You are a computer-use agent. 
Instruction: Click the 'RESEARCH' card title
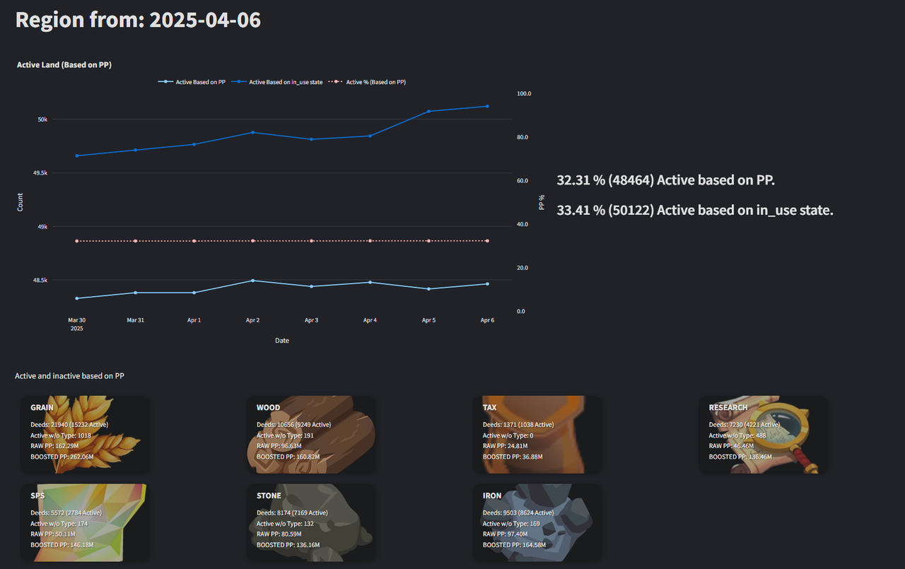[728, 408]
